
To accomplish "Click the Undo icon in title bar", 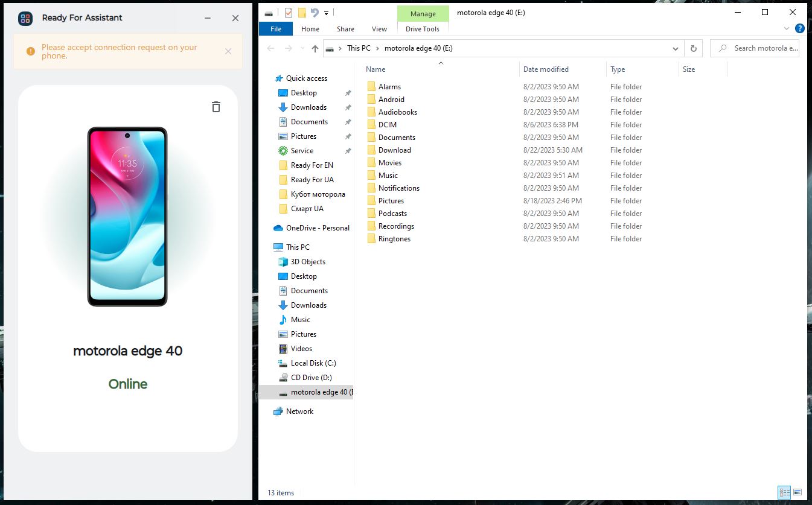I will tap(315, 13).
